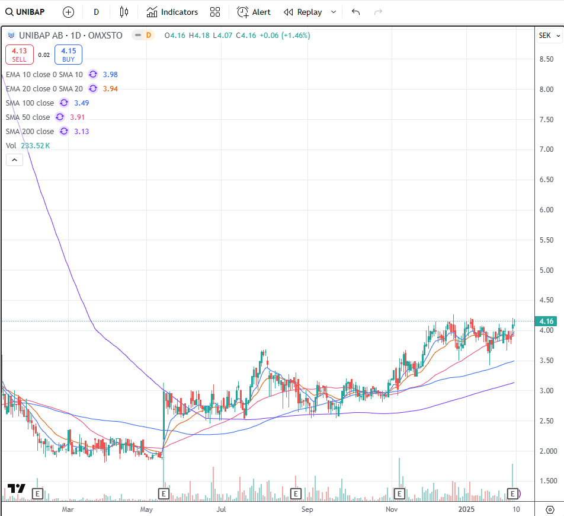Click the +0.06 (+1.46%) change value
564x516 pixels.
click(285, 35)
